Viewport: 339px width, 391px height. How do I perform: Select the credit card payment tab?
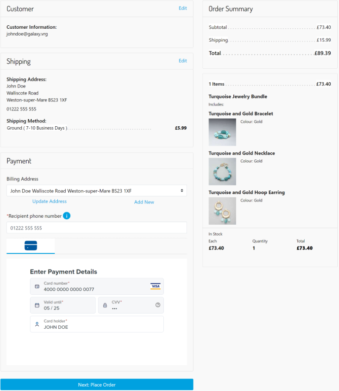31,246
